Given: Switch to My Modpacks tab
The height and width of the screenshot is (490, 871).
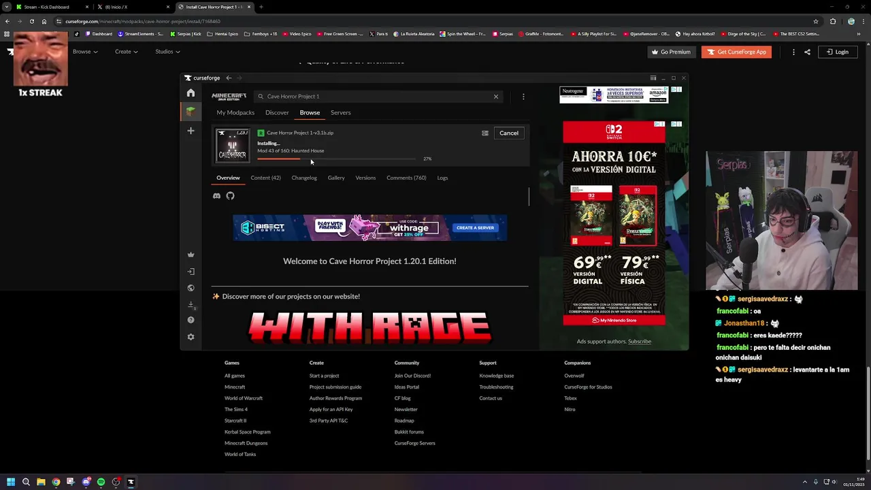Looking at the screenshot, I should (x=235, y=112).
